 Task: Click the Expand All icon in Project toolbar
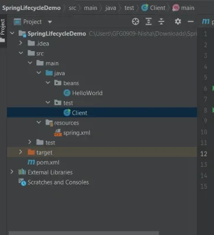pos(149,22)
